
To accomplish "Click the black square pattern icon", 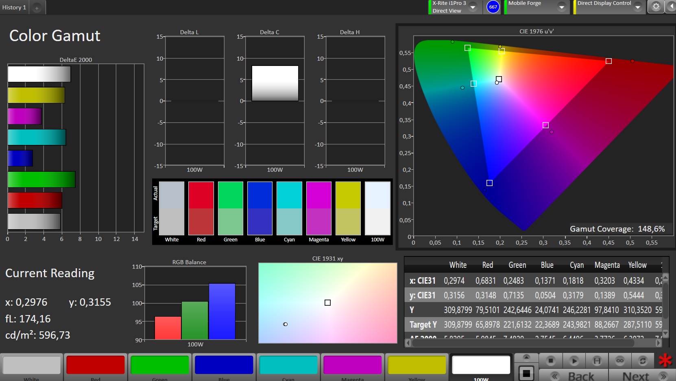I will [526, 373].
